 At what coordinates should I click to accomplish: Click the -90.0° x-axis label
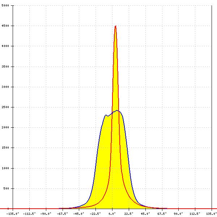point(46,214)
